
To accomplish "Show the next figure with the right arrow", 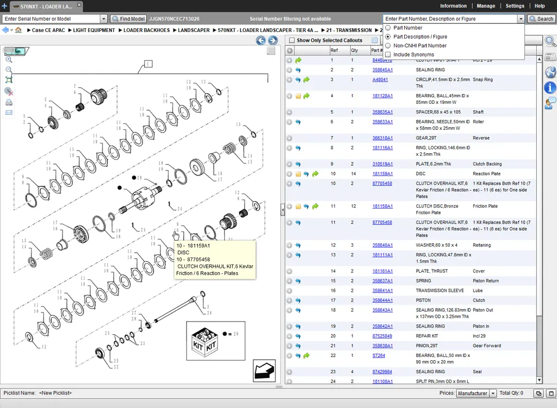I will click(273, 40).
